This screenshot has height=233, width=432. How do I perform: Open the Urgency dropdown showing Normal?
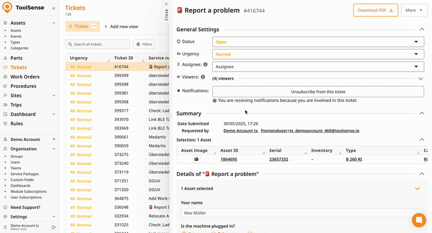318,54
